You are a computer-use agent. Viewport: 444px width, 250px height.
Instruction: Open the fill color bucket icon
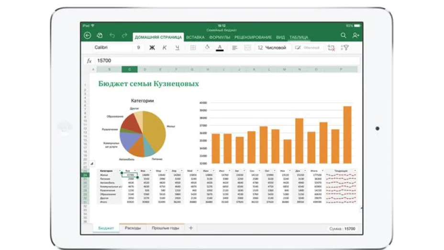[207, 47]
